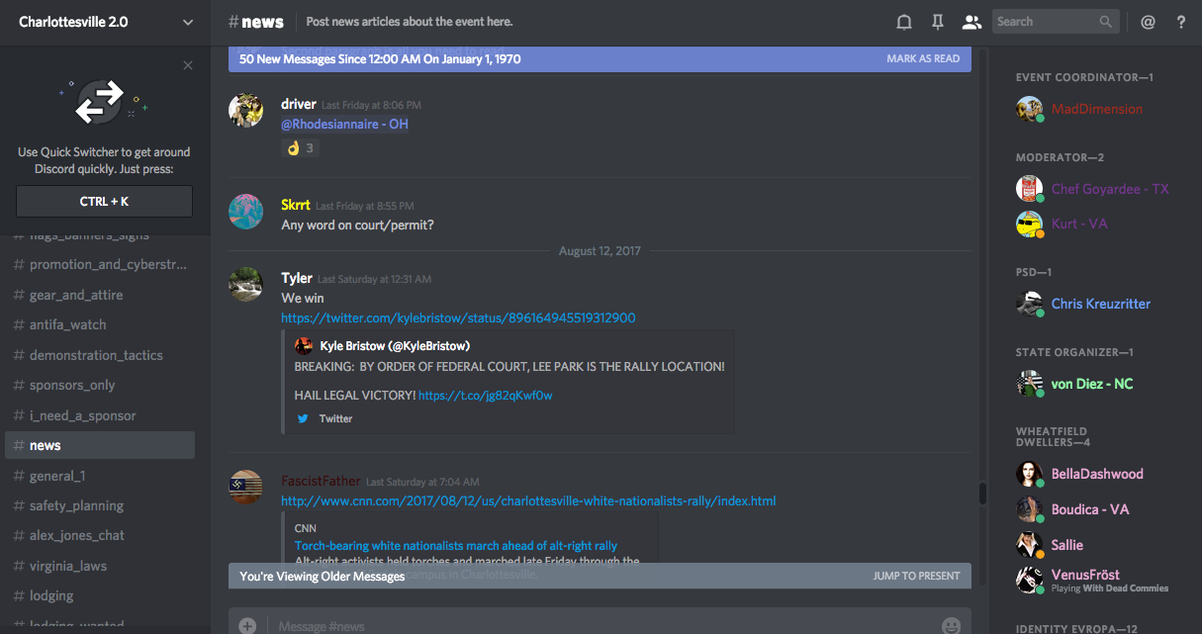Open notification settings bell icon
The height and width of the screenshot is (634, 1202).
904,22
